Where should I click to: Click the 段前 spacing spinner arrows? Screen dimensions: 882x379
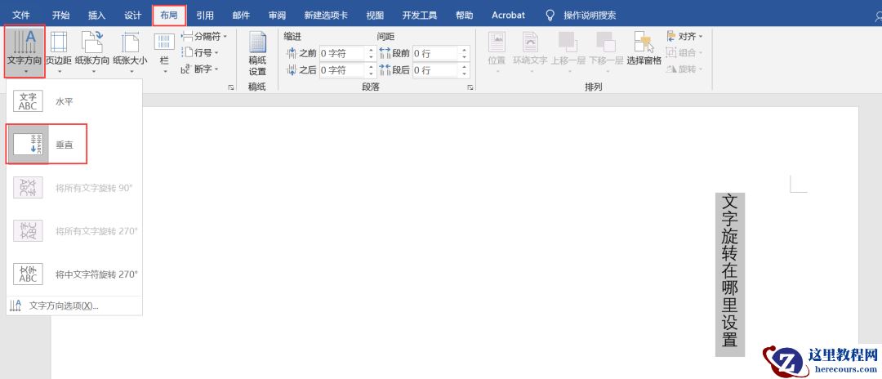point(465,53)
